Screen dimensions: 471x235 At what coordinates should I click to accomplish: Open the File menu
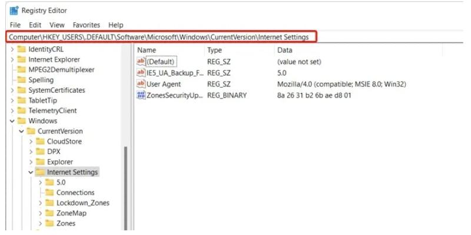tap(15, 25)
